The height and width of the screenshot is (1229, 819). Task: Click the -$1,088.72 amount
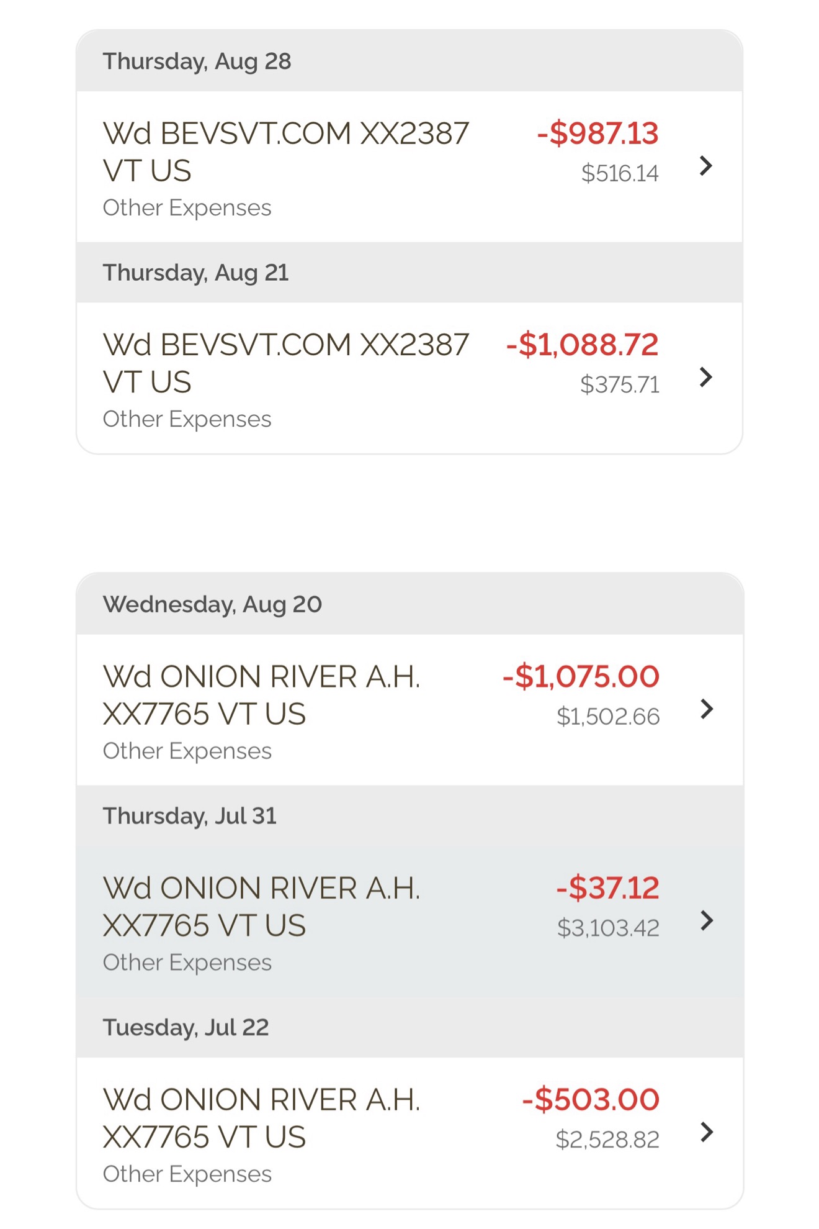pyautogui.click(x=582, y=345)
